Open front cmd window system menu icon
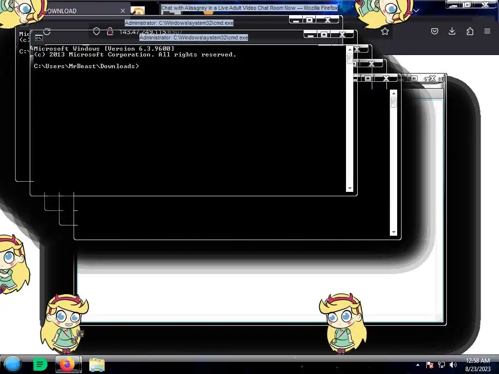This screenshot has width=499, height=374. (38, 38)
